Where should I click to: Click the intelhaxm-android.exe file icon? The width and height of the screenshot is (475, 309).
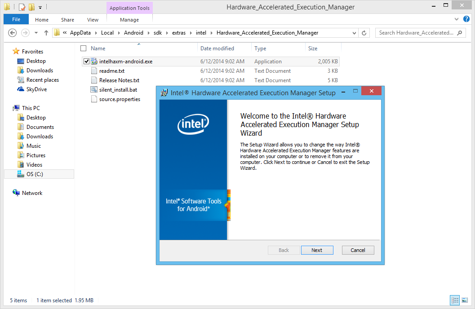click(94, 62)
